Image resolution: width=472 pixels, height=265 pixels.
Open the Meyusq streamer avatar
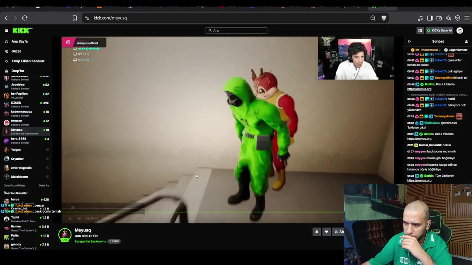click(65, 235)
